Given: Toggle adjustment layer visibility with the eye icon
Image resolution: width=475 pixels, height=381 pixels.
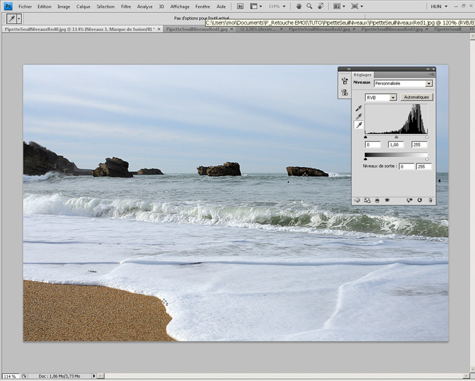Looking at the screenshot, I should [387, 200].
